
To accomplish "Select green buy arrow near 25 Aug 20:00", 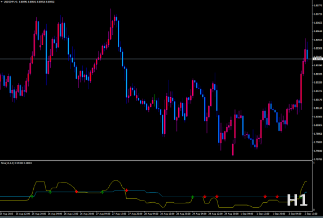I will tap(32, 197).
